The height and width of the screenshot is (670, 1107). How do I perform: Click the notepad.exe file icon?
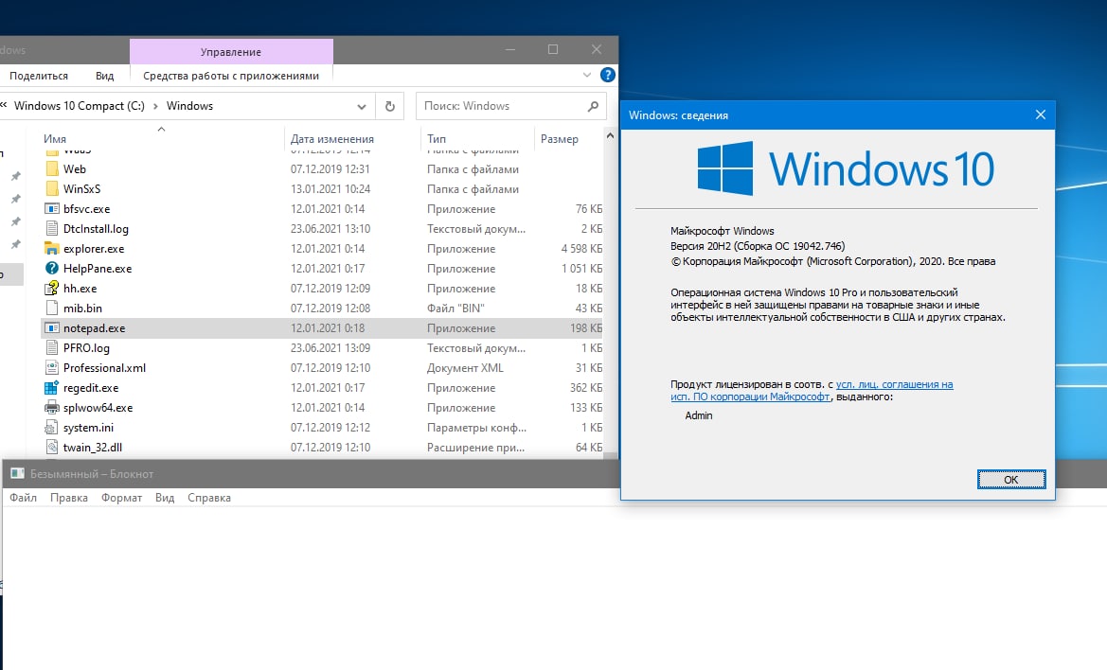(x=51, y=328)
